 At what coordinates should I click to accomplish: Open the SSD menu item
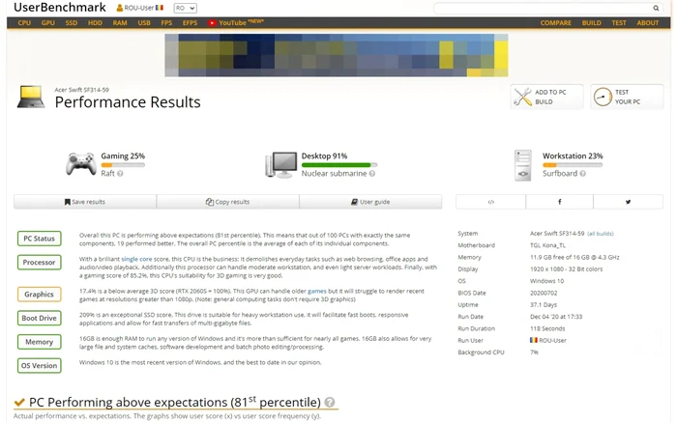72,23
